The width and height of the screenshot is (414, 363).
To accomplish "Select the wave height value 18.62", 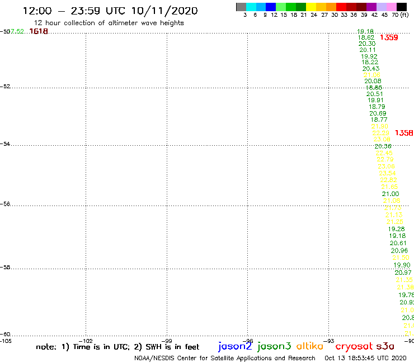I will point(366,38).
